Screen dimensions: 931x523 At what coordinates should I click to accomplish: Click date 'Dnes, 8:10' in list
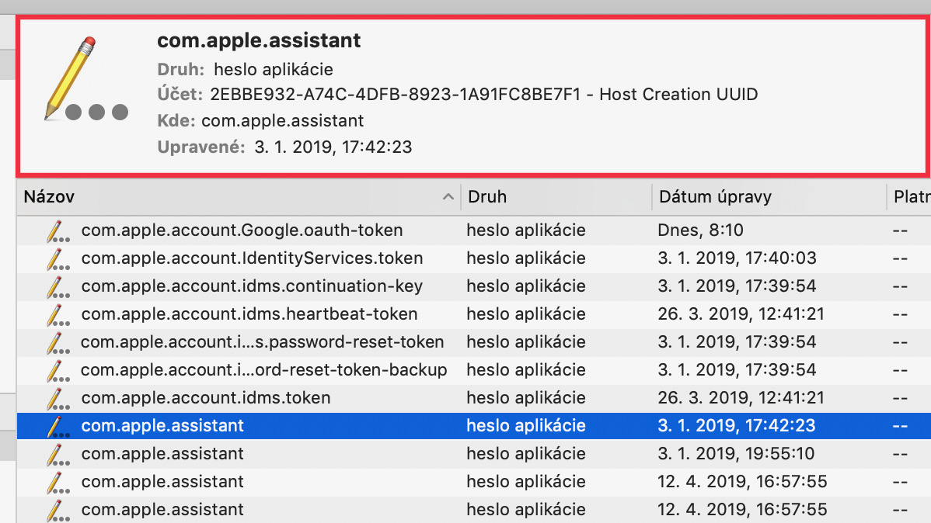(x=700, y=230)
